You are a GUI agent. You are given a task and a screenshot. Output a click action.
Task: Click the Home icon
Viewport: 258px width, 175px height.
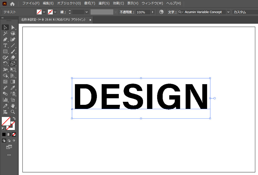tap(12, 4)
